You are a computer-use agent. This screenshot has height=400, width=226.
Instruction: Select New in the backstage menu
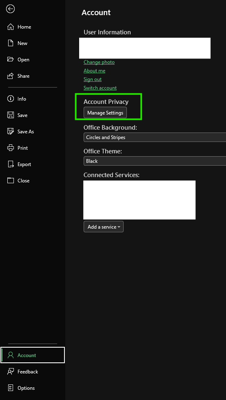click(x=33, y=43)
